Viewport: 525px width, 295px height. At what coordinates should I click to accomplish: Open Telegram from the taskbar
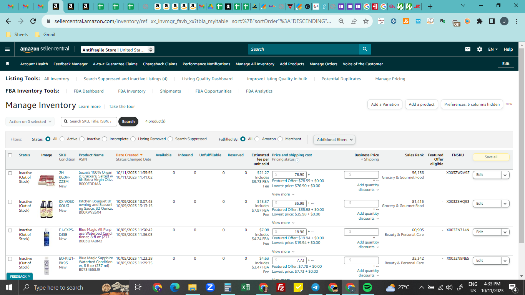click(315, 287)
